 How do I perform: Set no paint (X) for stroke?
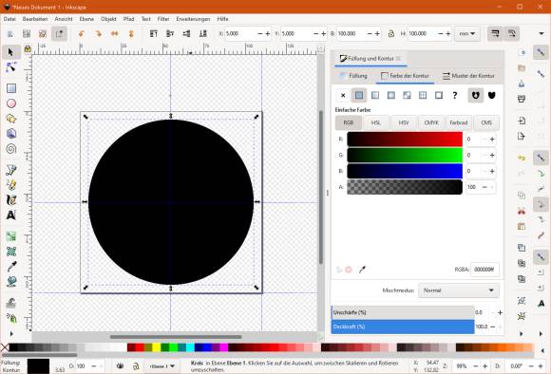pos(343,95)
